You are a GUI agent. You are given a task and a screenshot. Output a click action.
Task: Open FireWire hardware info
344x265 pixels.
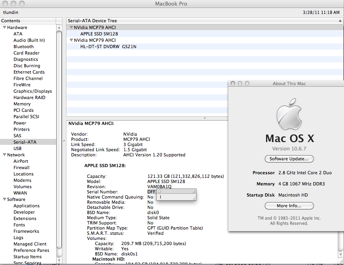coord(22,85)
